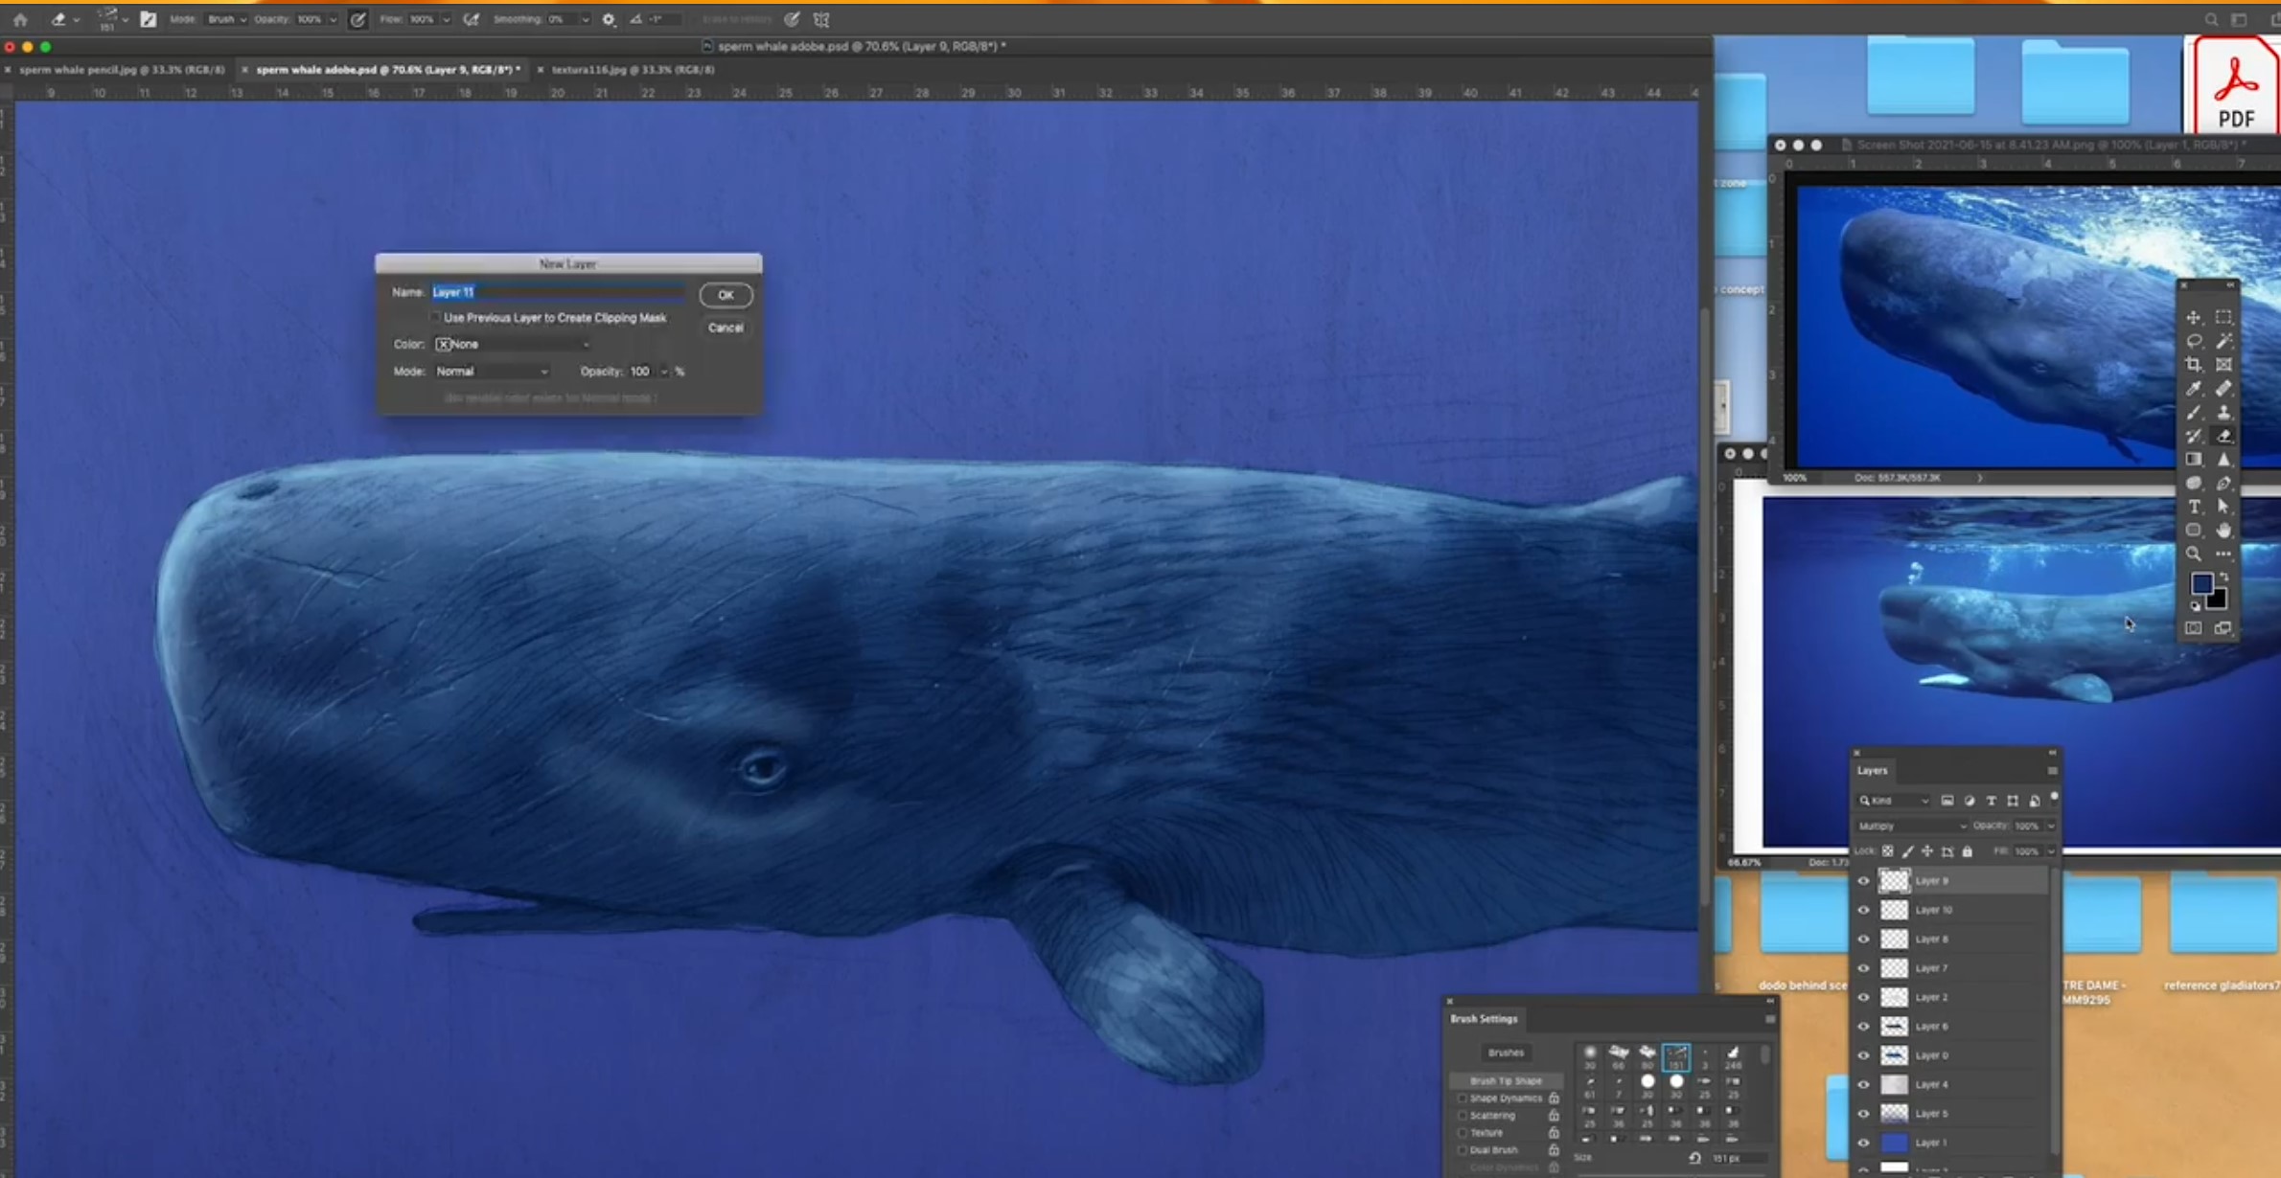The image size is (2281, 1178).
Task: Select the Lasso tool
Action: 2194,341
